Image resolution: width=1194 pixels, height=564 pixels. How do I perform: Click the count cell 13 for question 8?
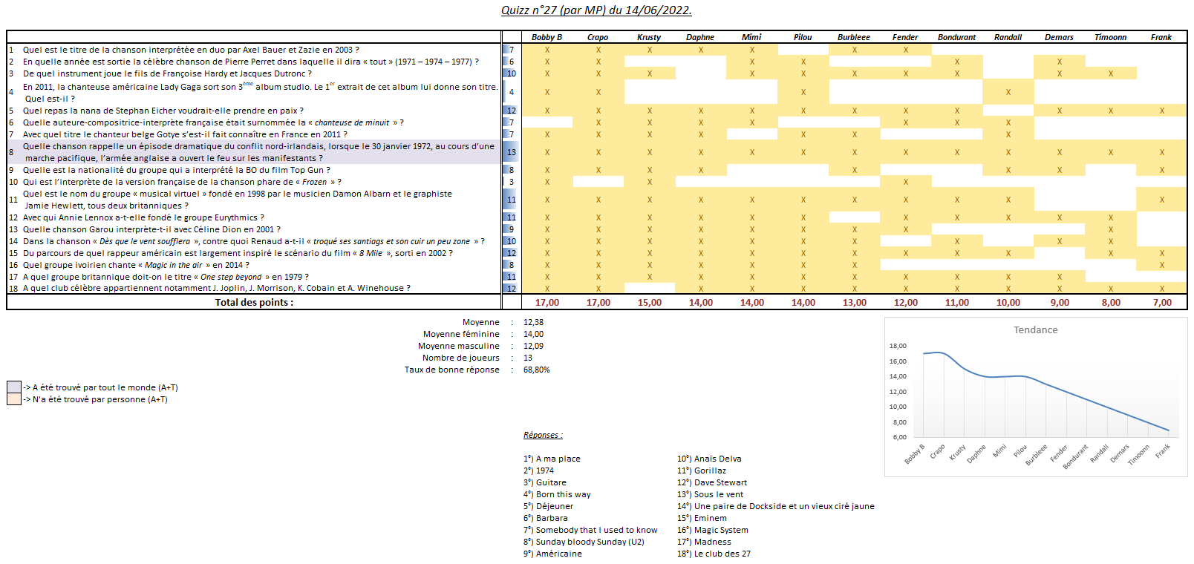[x=511, y=152]
